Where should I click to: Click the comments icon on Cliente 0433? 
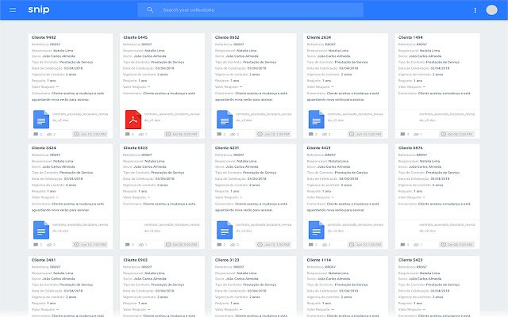pos(127,245)
